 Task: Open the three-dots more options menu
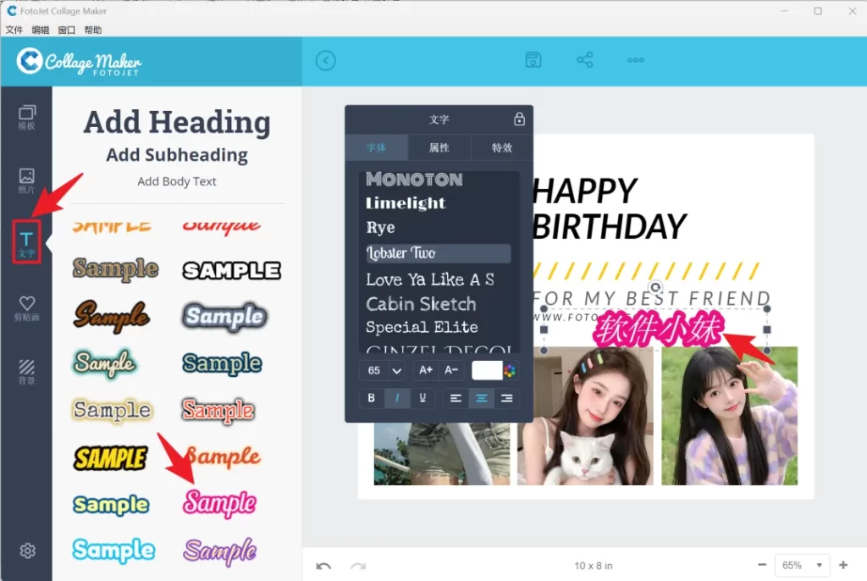coord(635,59)
